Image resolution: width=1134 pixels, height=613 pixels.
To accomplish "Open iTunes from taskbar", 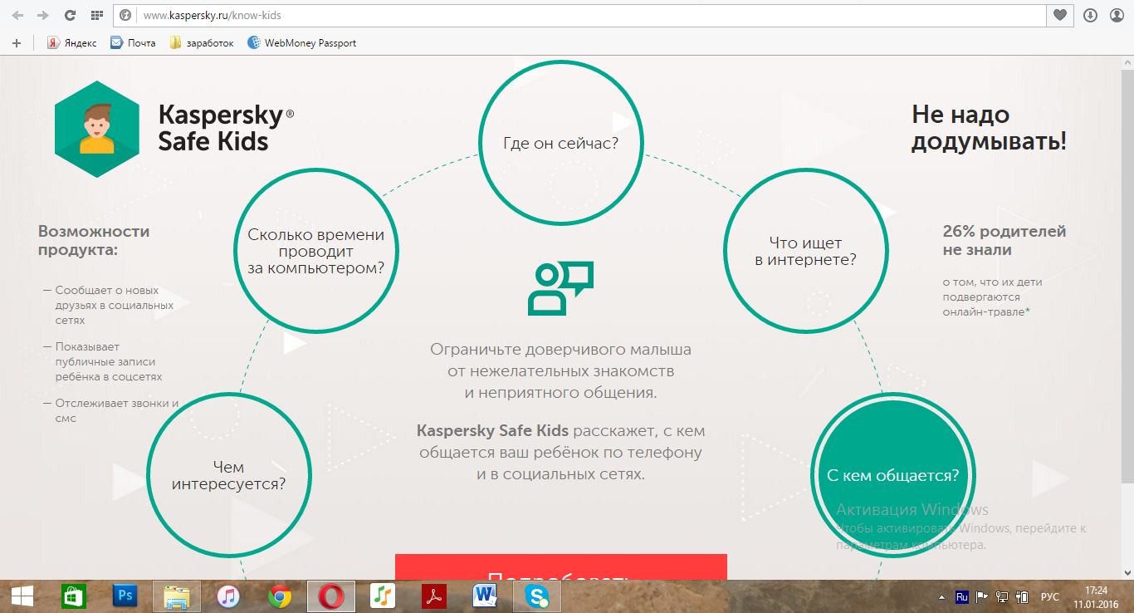I will tap(228, 596).
